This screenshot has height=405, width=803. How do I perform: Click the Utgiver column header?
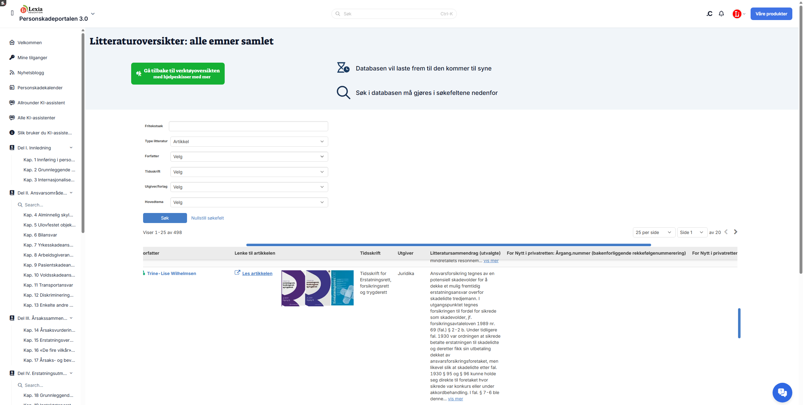coord(405,253)
